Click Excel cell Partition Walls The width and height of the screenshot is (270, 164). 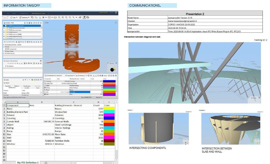pos(74,141)
